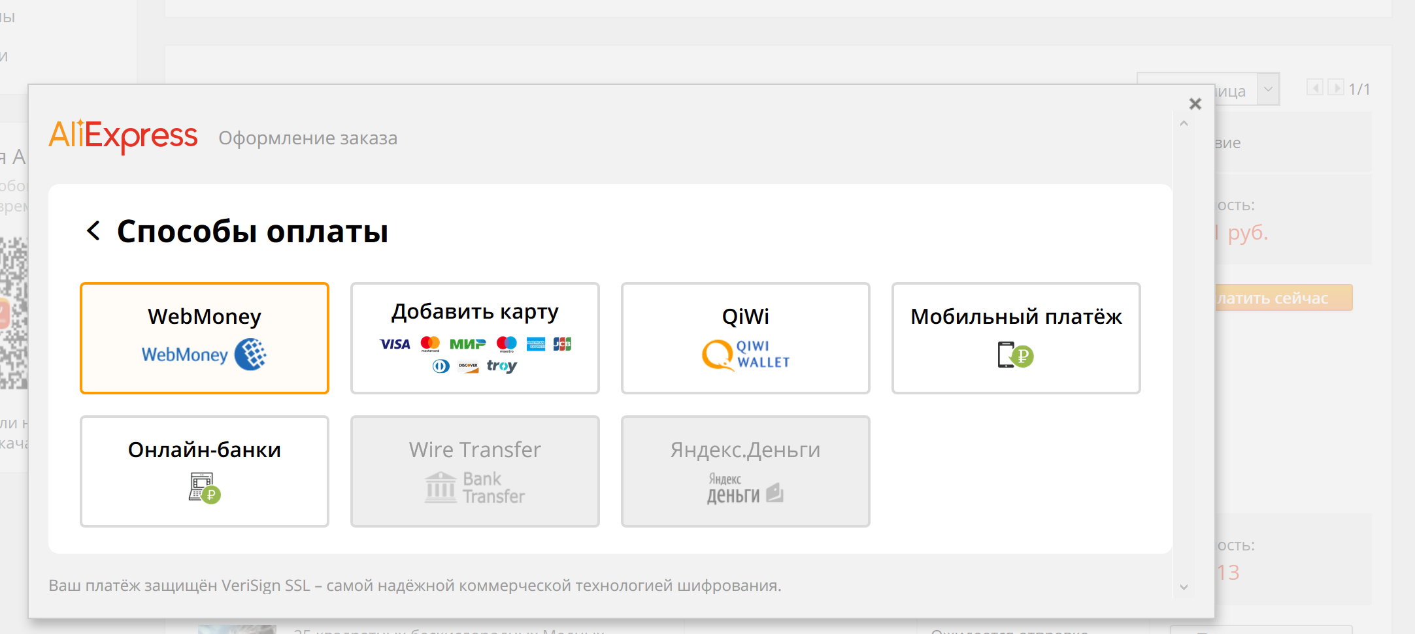Select the QiWi payment option
Image resolution: width=1415 pixels, height=634 pixels.
(746, 338)
